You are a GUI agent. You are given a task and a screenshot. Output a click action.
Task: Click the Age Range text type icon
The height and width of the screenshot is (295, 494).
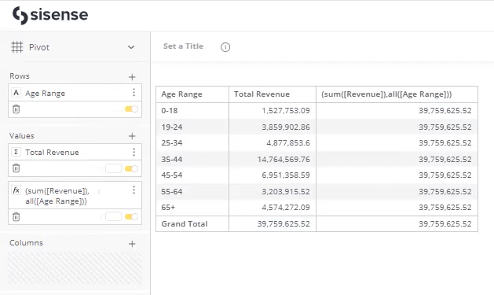coord(16,93)
